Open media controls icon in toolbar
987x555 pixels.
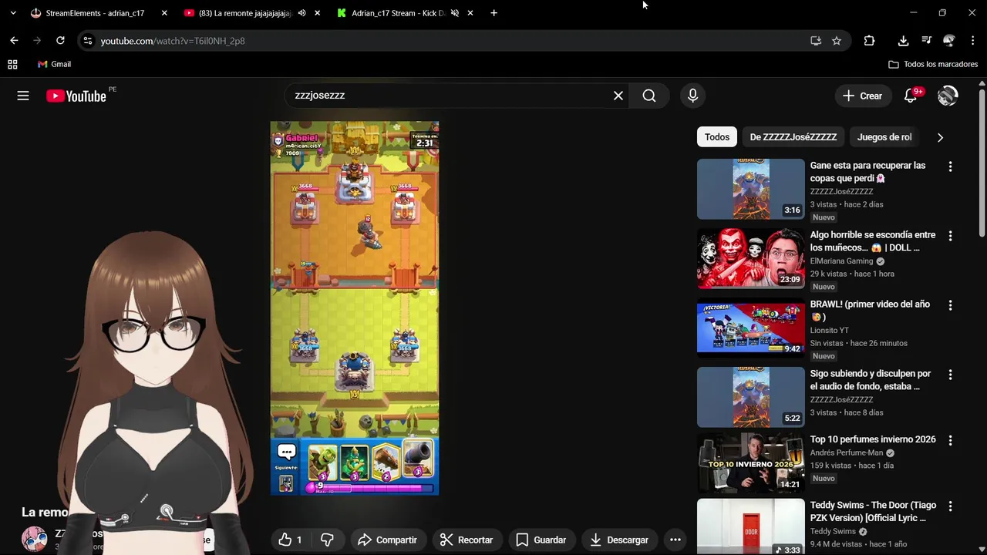click(x=927, y=41)
